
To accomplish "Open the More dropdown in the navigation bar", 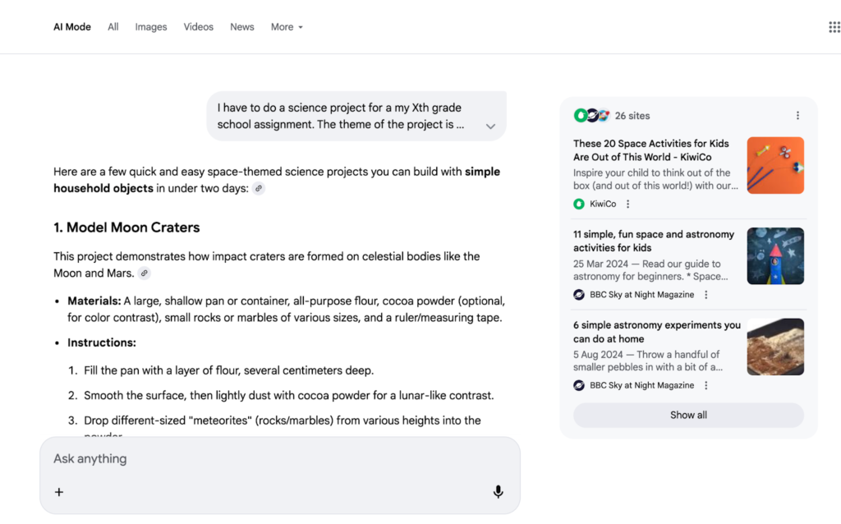I will tap(286, 26).
